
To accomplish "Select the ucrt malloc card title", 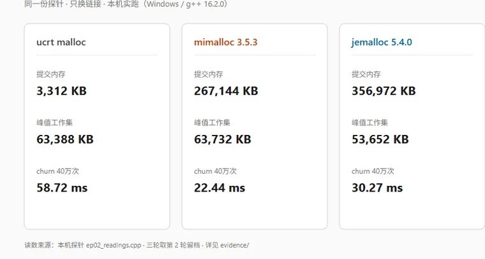I will click(61, 42).
